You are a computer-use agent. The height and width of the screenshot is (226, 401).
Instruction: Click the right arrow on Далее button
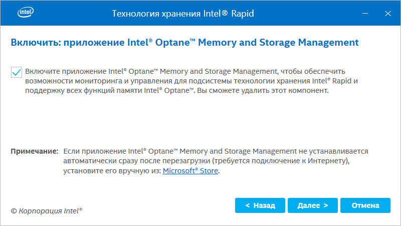[x=326, y=205]
